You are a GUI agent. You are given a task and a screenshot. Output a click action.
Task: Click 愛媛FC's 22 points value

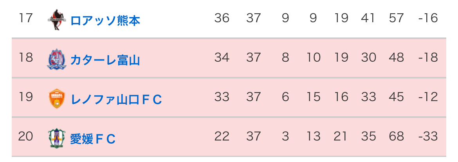point(222,137)
